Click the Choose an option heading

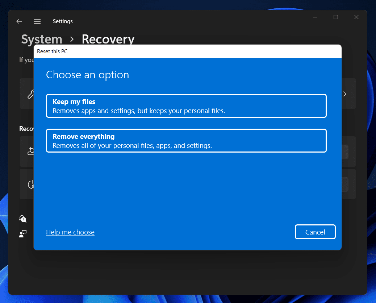click(x=87, y=75)
